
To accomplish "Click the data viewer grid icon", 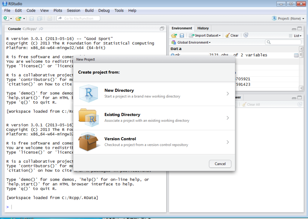I will click(296, 55).
